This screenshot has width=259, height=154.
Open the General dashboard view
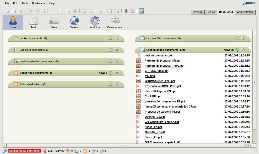pyautogui.click(x=74, y=22)
